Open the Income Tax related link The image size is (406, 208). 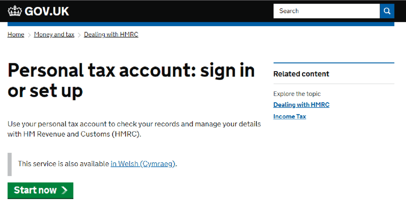[289, 116]
